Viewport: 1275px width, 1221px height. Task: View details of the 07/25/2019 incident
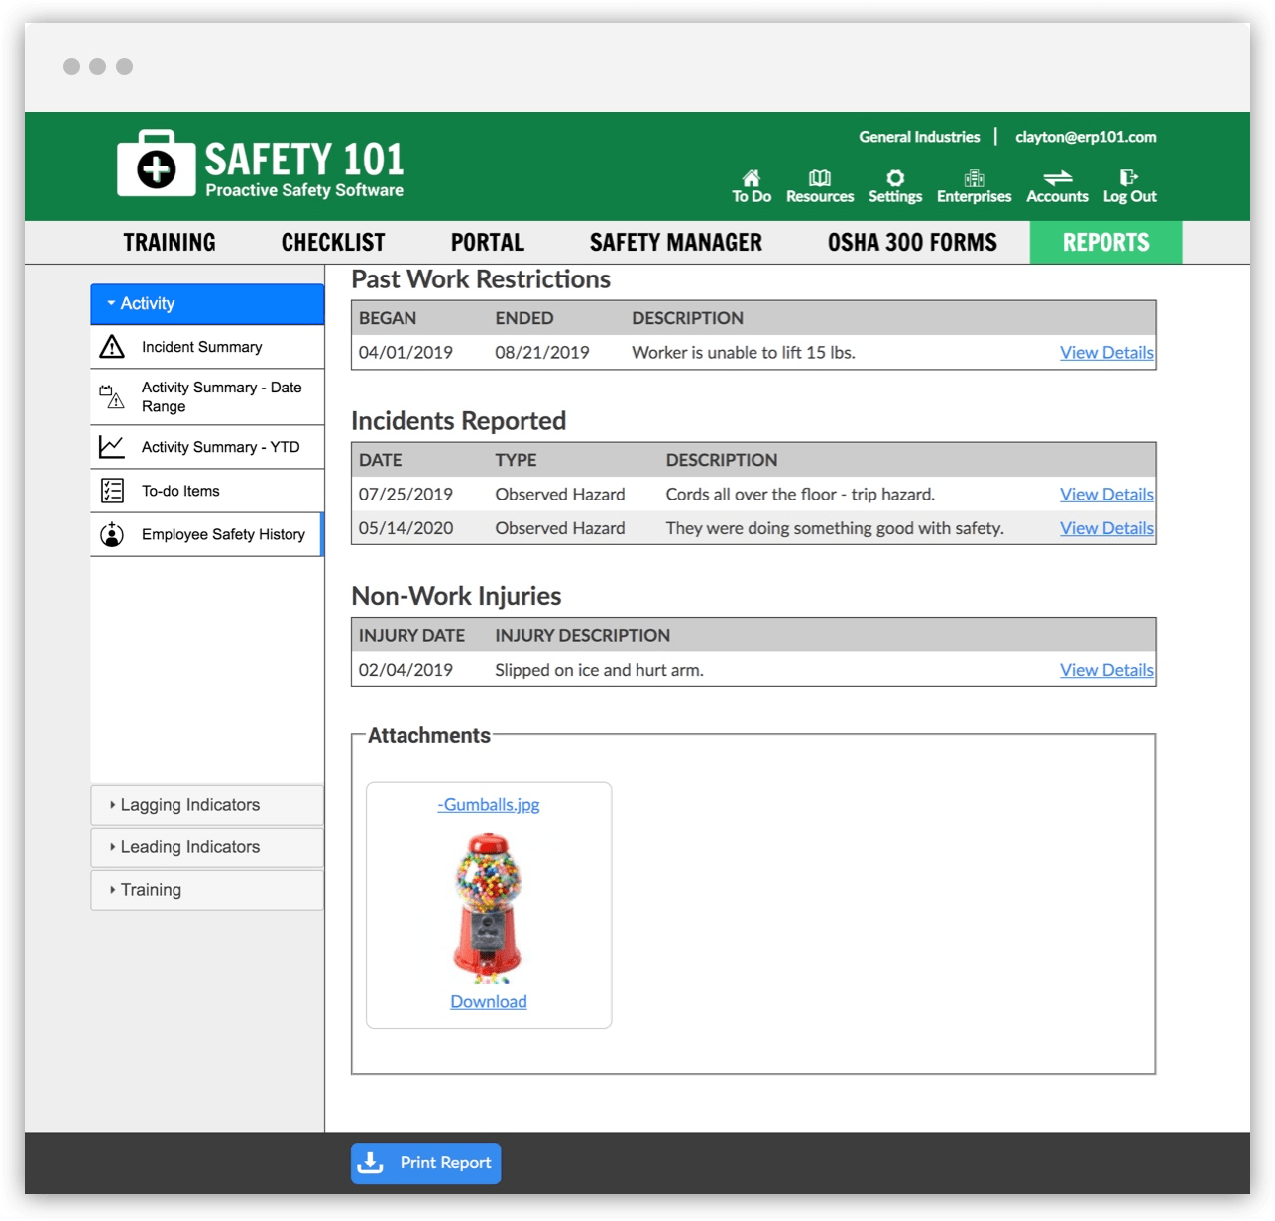pos(1106,495)
